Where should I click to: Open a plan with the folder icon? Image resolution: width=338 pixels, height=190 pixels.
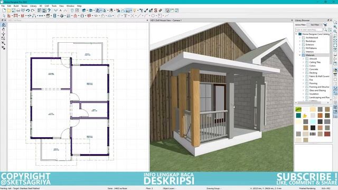[x=8, y=11]
